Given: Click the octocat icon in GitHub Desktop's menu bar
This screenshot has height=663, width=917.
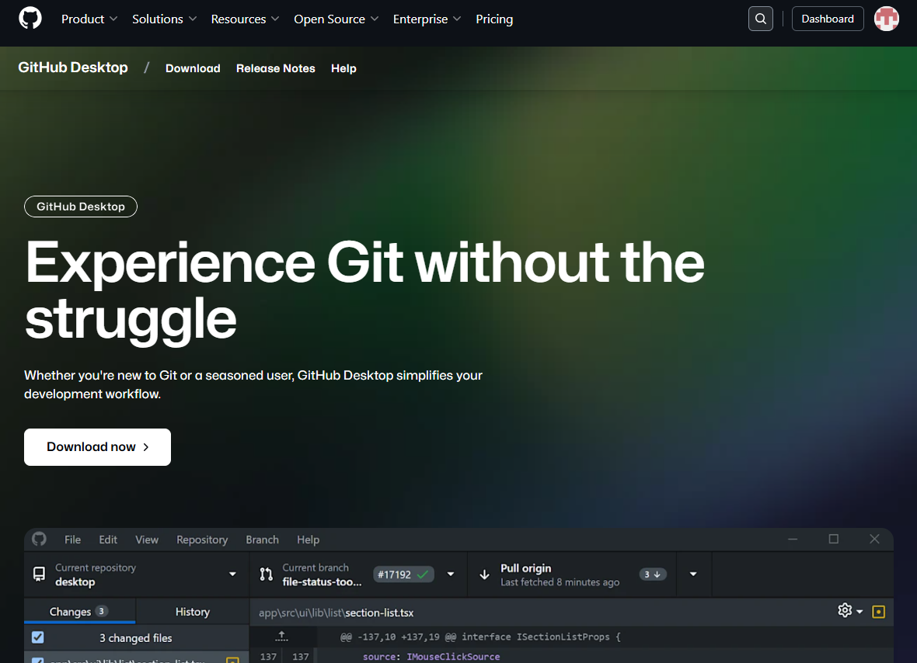Looking at the screenshot, I should click(38, 539).
